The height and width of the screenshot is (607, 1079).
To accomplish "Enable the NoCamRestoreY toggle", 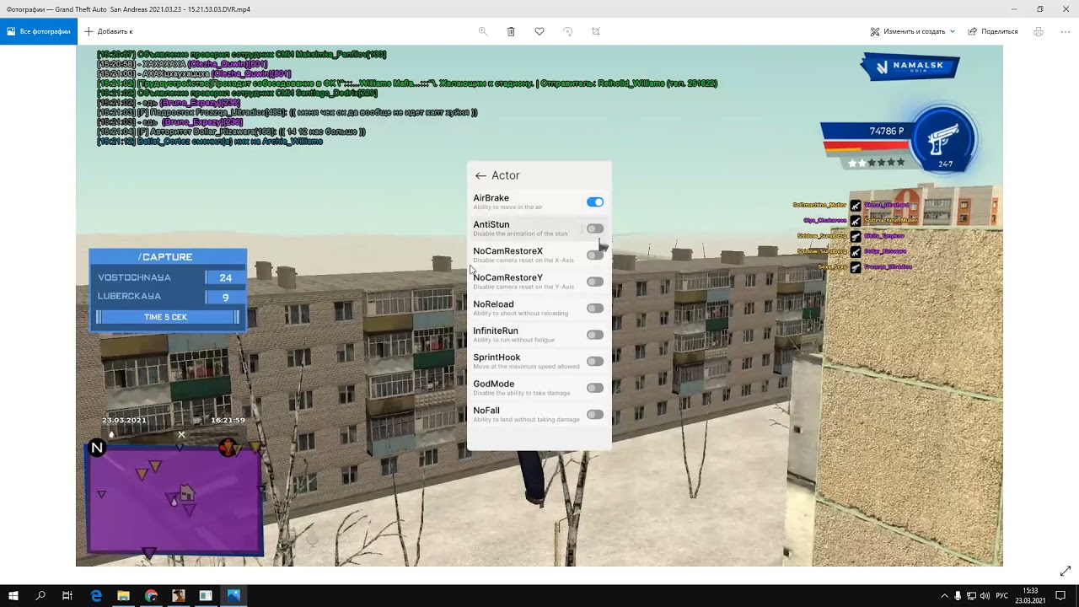I will (x=595, y=282).
